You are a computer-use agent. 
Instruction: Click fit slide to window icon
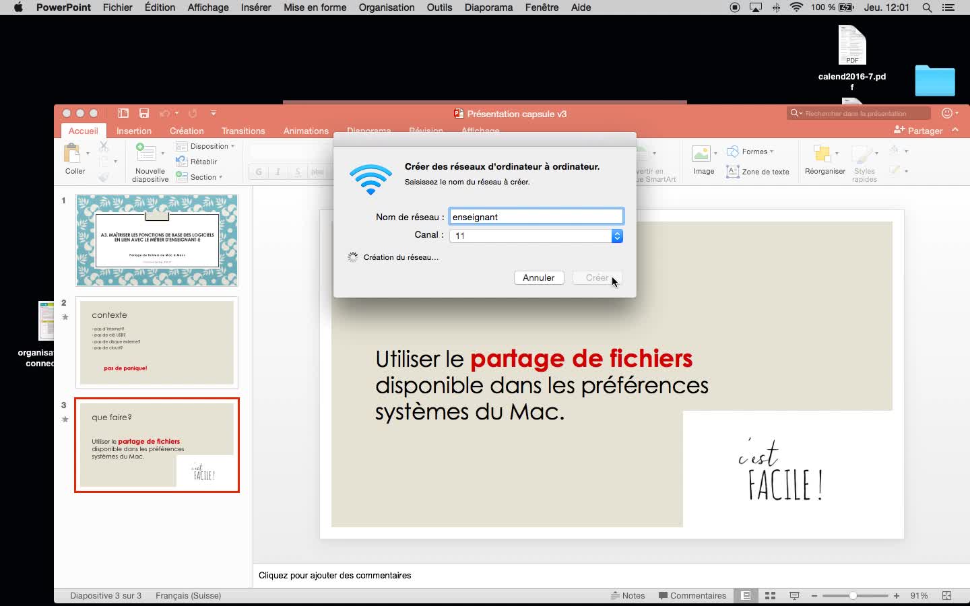tap(946, 596)
